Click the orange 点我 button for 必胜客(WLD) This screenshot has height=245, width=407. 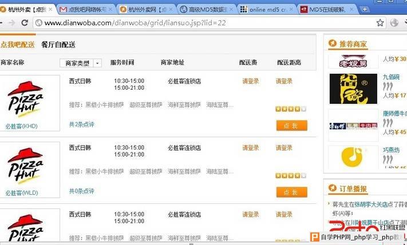click(x=292, y=192)
